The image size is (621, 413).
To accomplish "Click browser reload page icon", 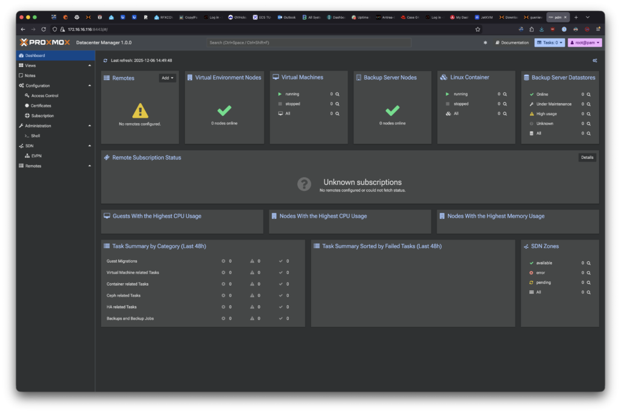I will (44, 29).
